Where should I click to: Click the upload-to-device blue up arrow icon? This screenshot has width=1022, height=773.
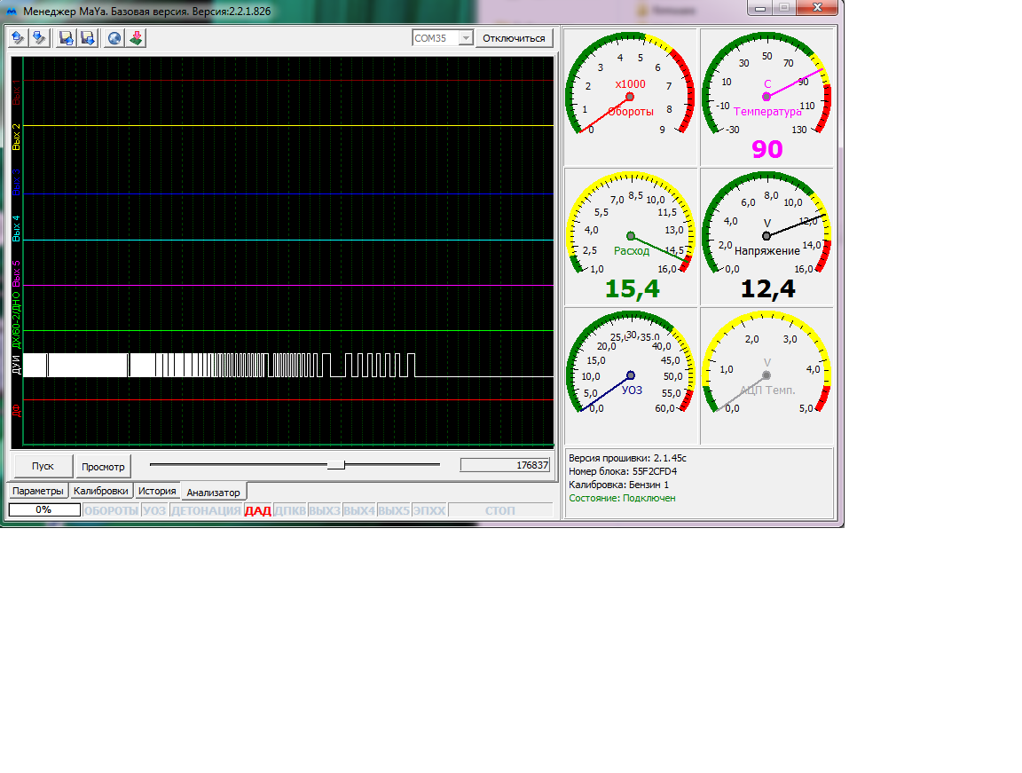click(18, 38)
